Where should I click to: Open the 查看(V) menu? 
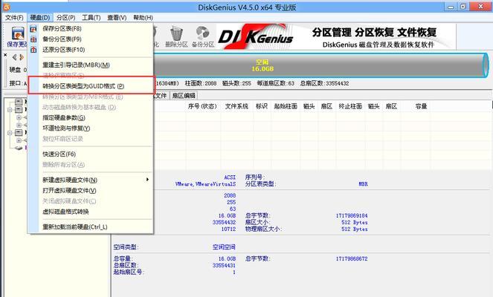click(117, 18)
